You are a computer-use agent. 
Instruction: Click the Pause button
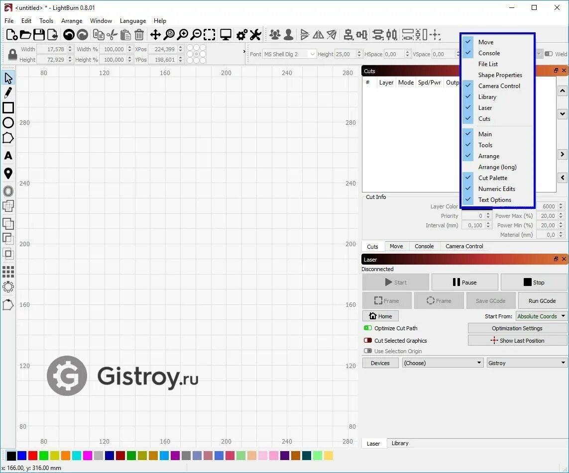pyautogui.click(x=464, y=283)
